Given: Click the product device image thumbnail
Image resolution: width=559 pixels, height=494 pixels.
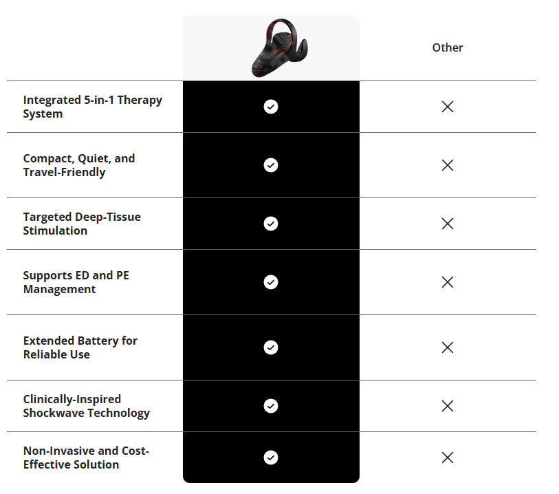Looking at the screenshot, I should point(278,48).
